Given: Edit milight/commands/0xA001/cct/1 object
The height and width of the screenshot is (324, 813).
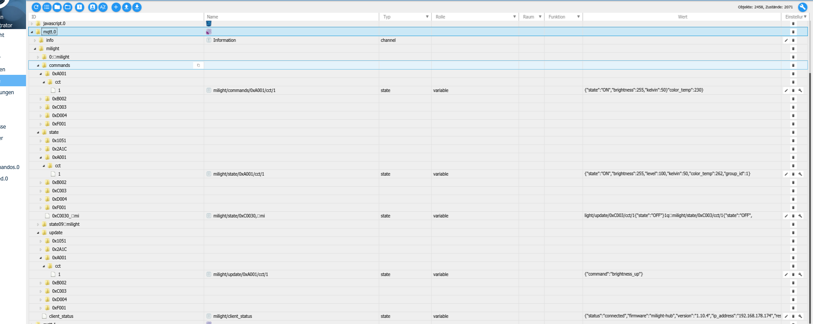Looking at the screenshot, I should click(x=786, y=91).
